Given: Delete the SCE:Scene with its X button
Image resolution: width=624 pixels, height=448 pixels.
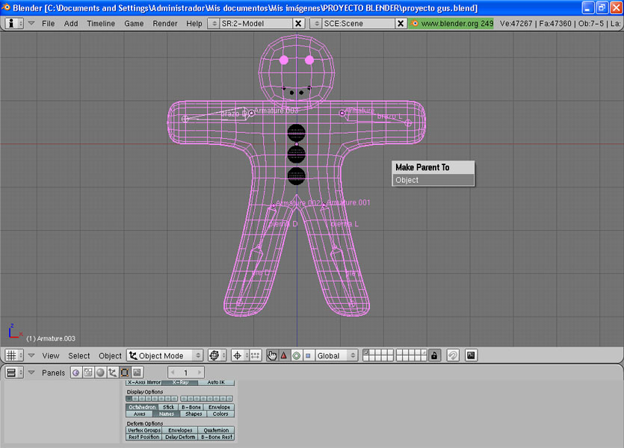Looking at the screenshot, I should pos(401,23).
